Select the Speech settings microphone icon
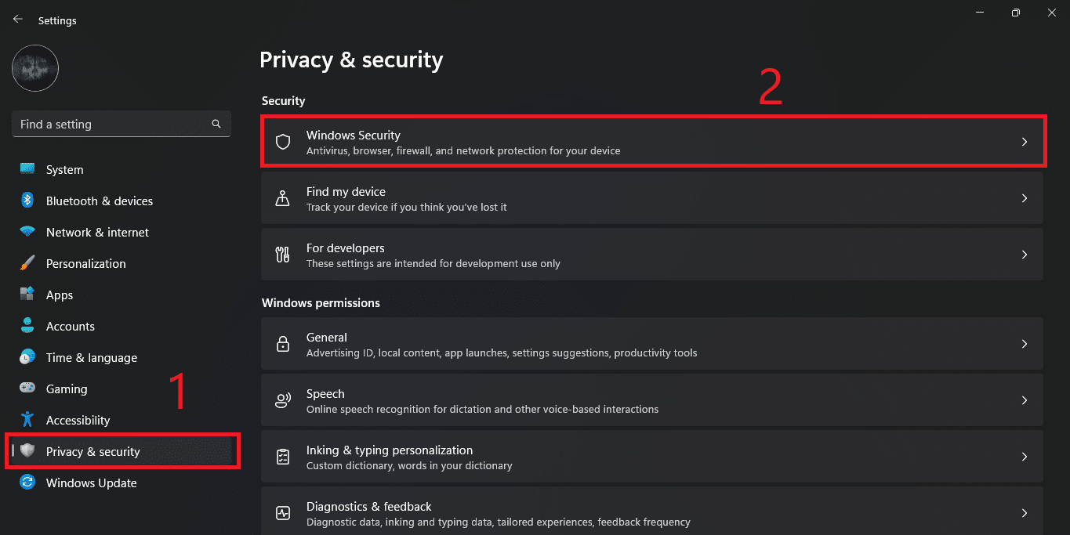The width and height of the screenshot is (1070, 535). (x=282, y=399)
